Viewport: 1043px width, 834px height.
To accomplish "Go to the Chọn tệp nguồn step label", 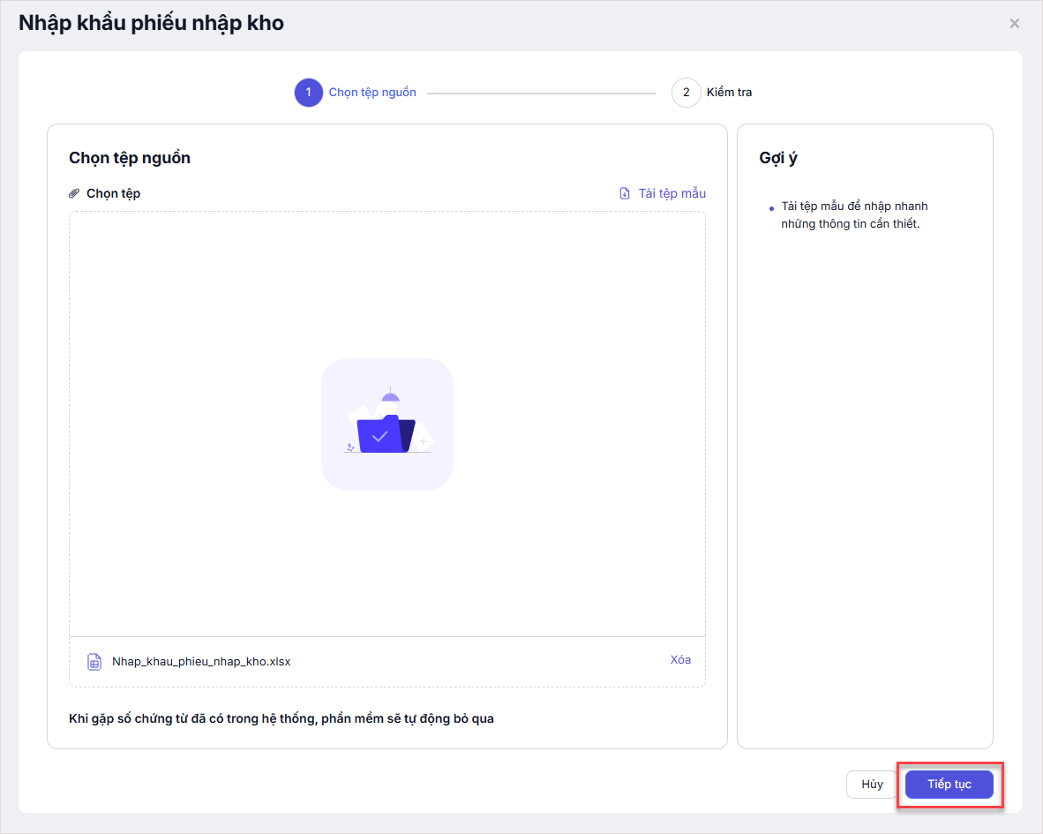I will click(372, 93).
